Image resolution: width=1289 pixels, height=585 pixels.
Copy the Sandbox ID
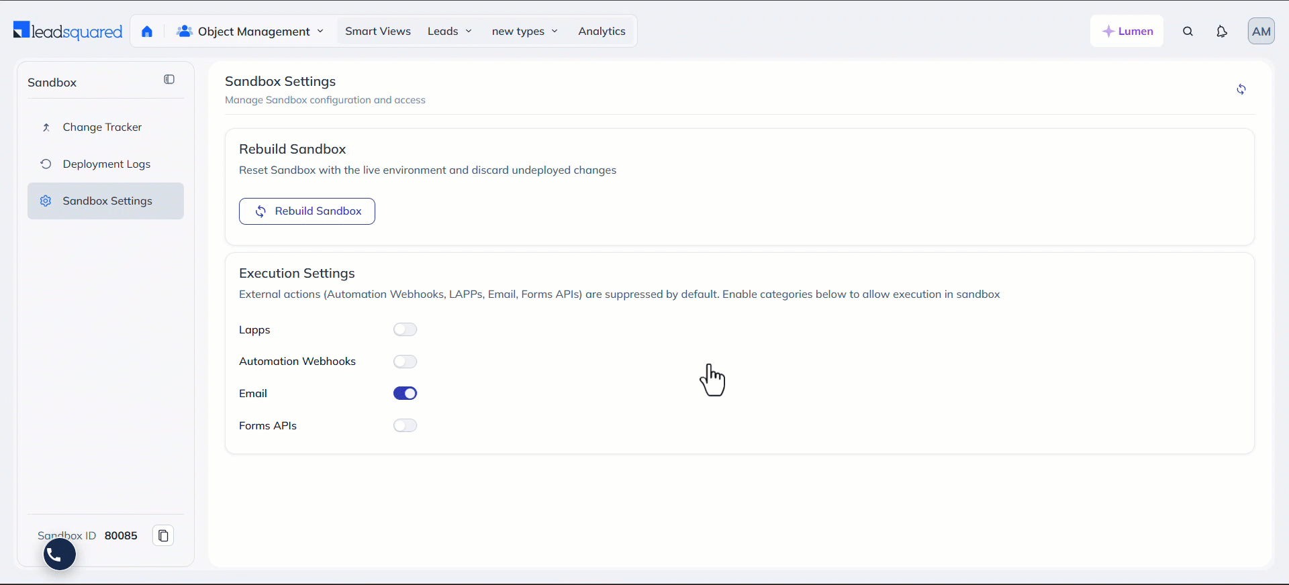pos(163,535)
